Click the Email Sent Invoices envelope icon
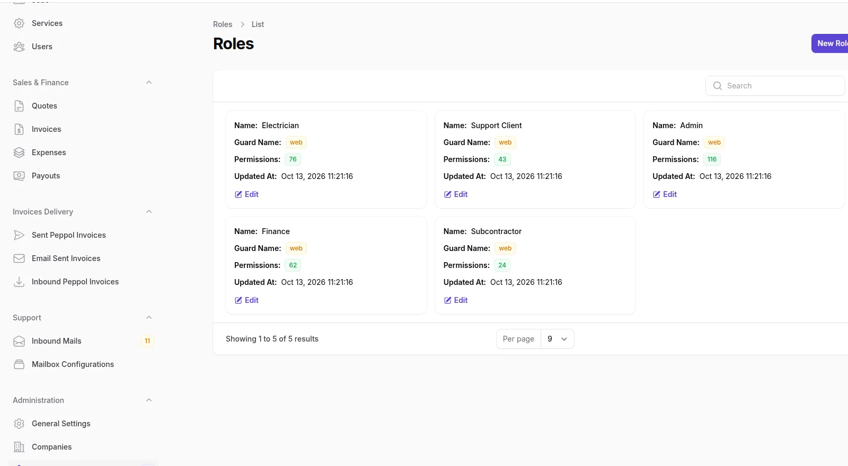 pyautogui.click(x=19, y=258)
